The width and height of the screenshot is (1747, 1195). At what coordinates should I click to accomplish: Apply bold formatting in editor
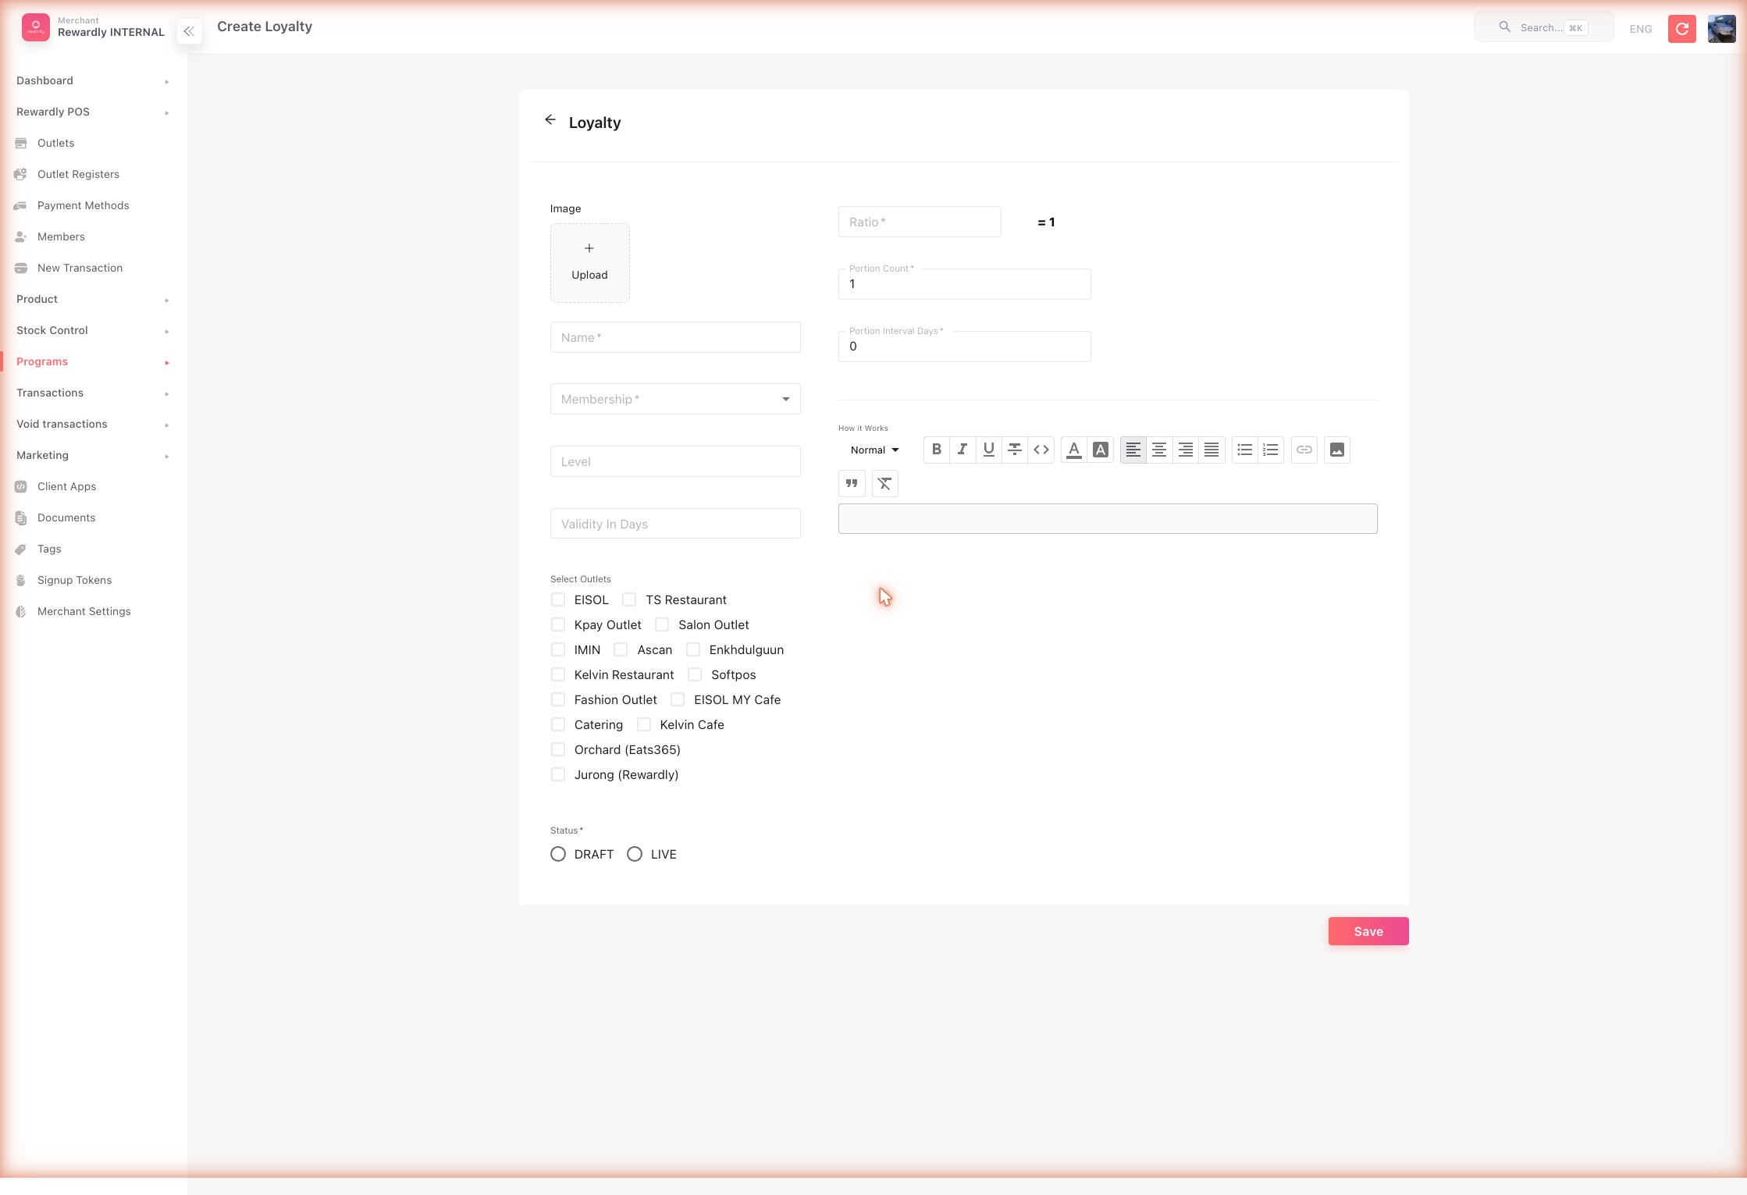pos(937,450)
